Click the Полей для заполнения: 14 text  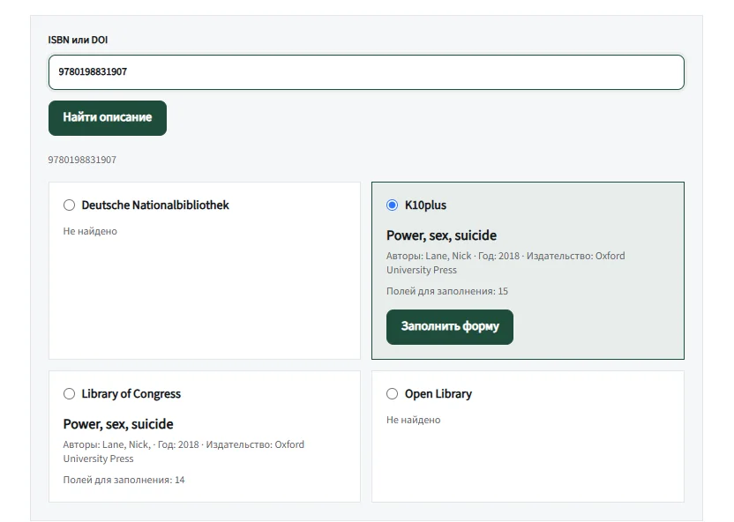124,480
